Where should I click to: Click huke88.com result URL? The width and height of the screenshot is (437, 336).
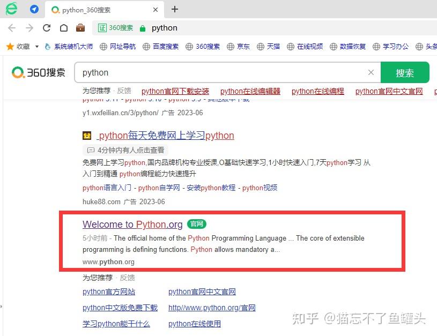[101, 201]
